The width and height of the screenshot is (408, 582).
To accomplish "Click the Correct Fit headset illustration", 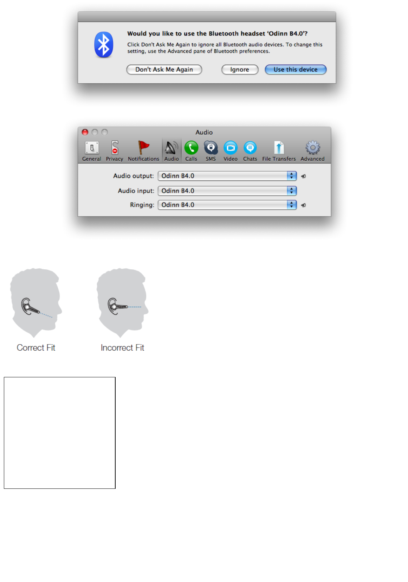I will coord(36,303).
